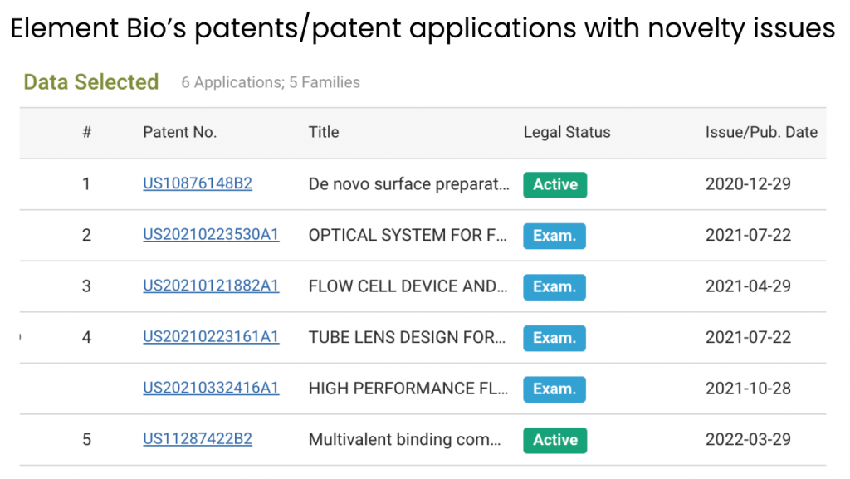The image size is (850, 479).
Task: Click '6 Applications; 5 Families' summary text
Action: (x=271, y=82)
